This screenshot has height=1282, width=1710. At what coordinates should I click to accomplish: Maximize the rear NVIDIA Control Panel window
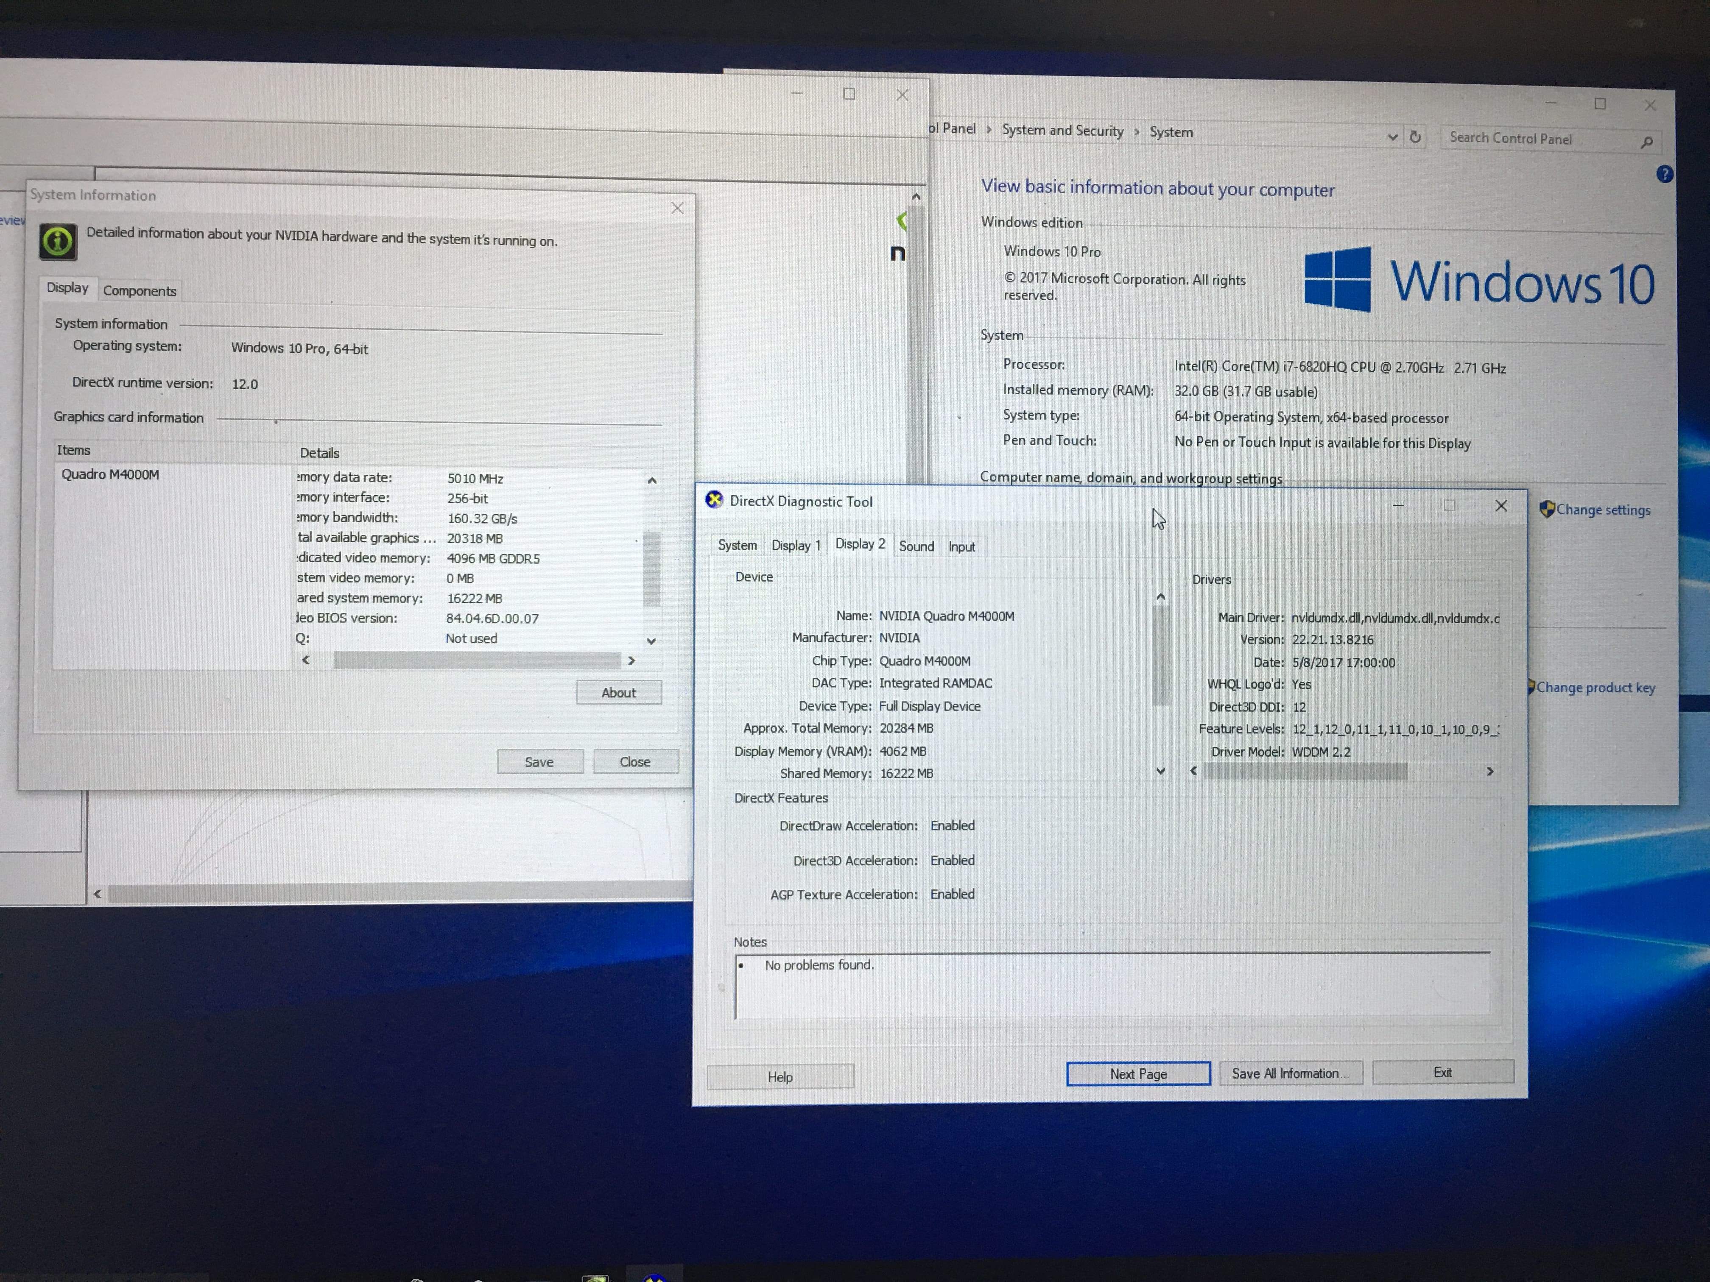coord(849,94)
